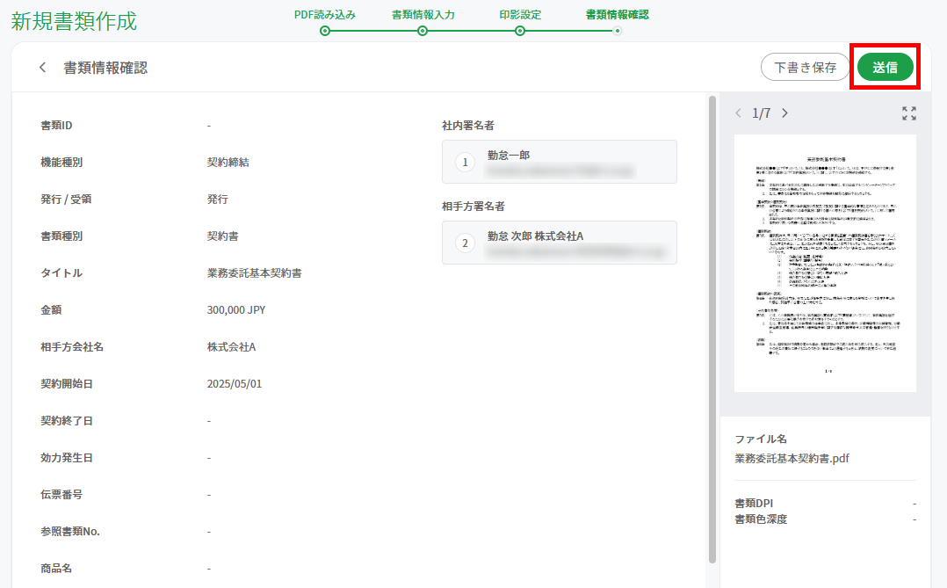The image size is (947, 588).
Task: Click the 機能種別 value 契約締結
Action: 228,162
